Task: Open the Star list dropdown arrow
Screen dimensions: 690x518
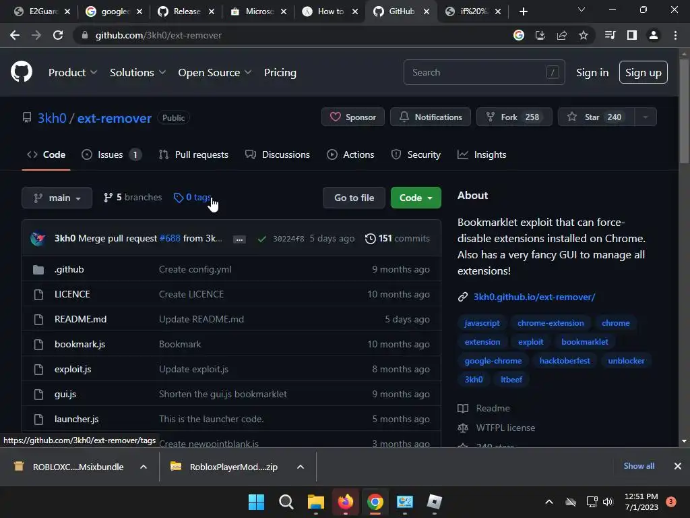Action: click(645, 117)
